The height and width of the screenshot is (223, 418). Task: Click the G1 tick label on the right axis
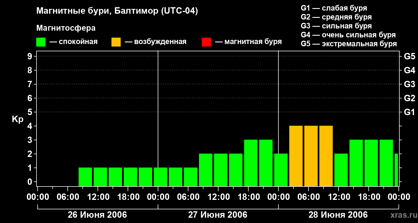(x=410, y=112)
